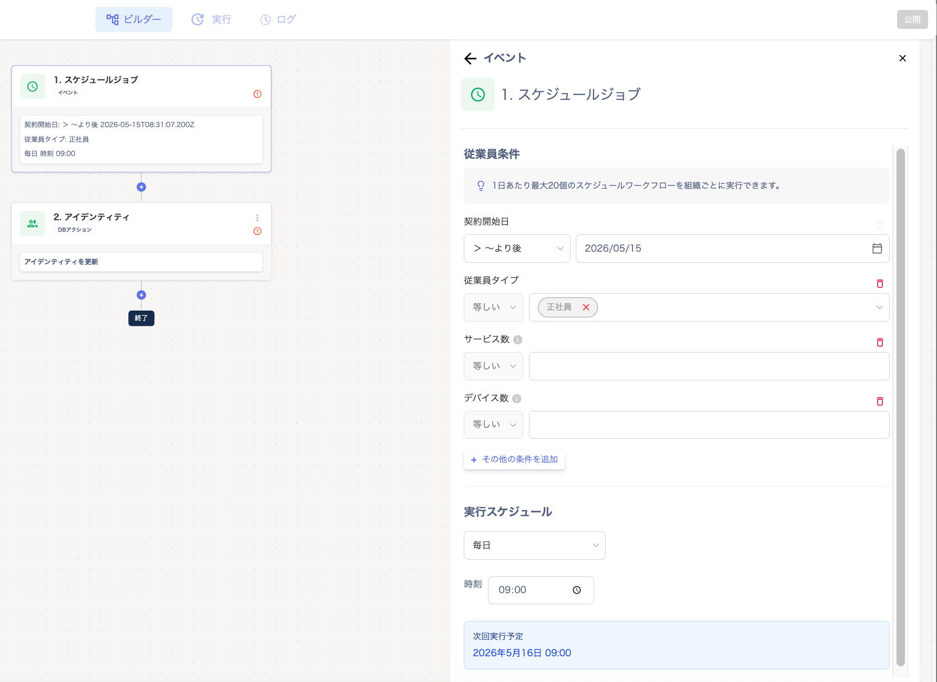The image size is (937, 682).
Task: Go back using the arrow beside イベント
Action: [470, 58]
